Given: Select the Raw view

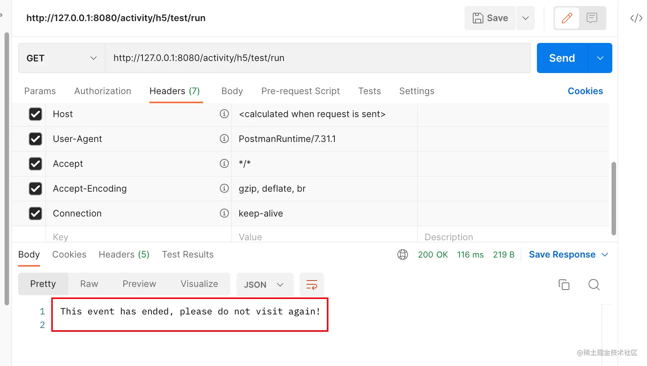Looking at the screenshot, I should [x=89, y=284].
